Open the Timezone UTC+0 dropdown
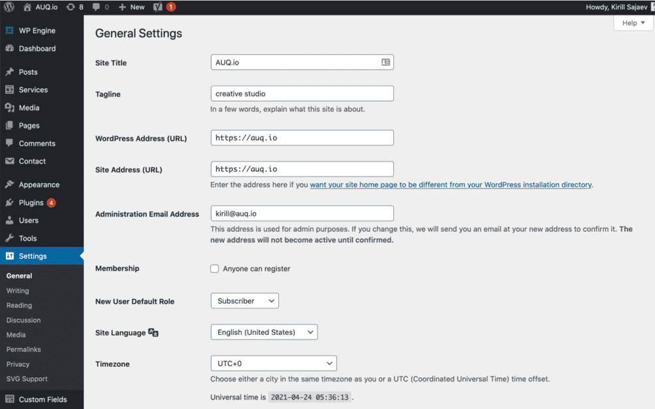Image resolution: width=655 pixels, height=409 pixels. tap(274, 364)
